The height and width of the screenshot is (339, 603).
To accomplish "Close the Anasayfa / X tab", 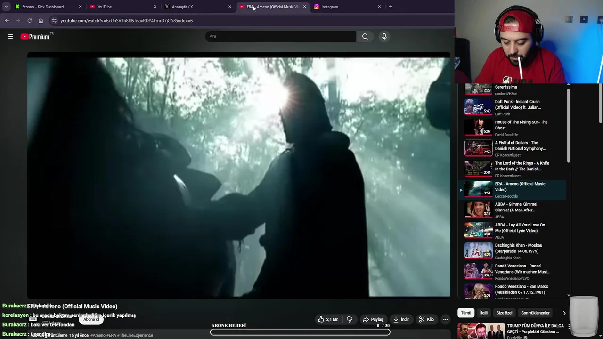I will (230, 7).
